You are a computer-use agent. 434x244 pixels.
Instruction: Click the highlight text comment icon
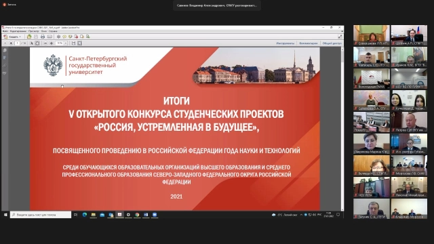(71, 37)
